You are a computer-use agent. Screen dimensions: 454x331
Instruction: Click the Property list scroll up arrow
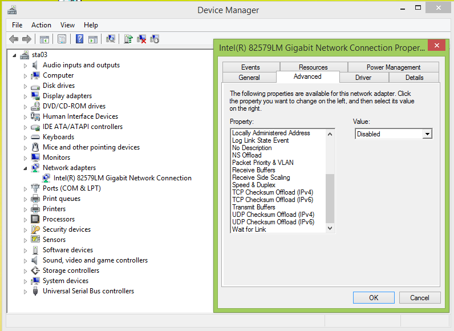tap(330, 134)
